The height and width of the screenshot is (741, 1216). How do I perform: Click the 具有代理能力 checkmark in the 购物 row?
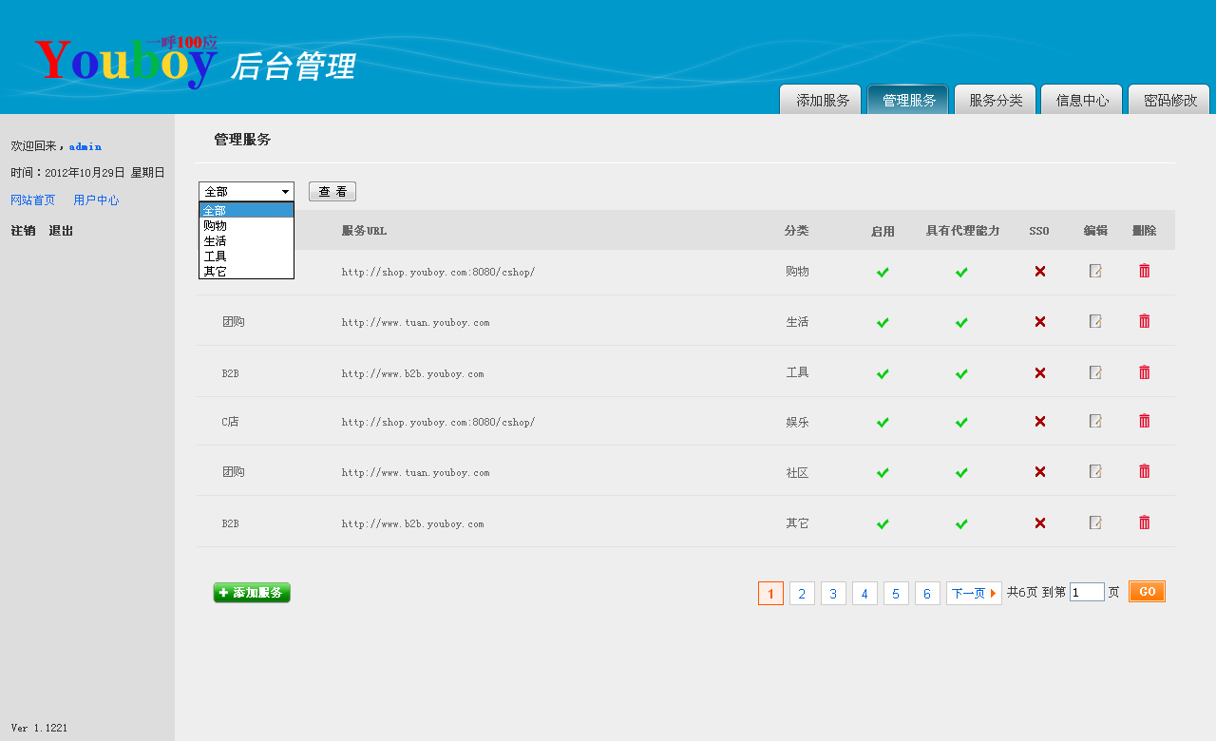[961, 273]
